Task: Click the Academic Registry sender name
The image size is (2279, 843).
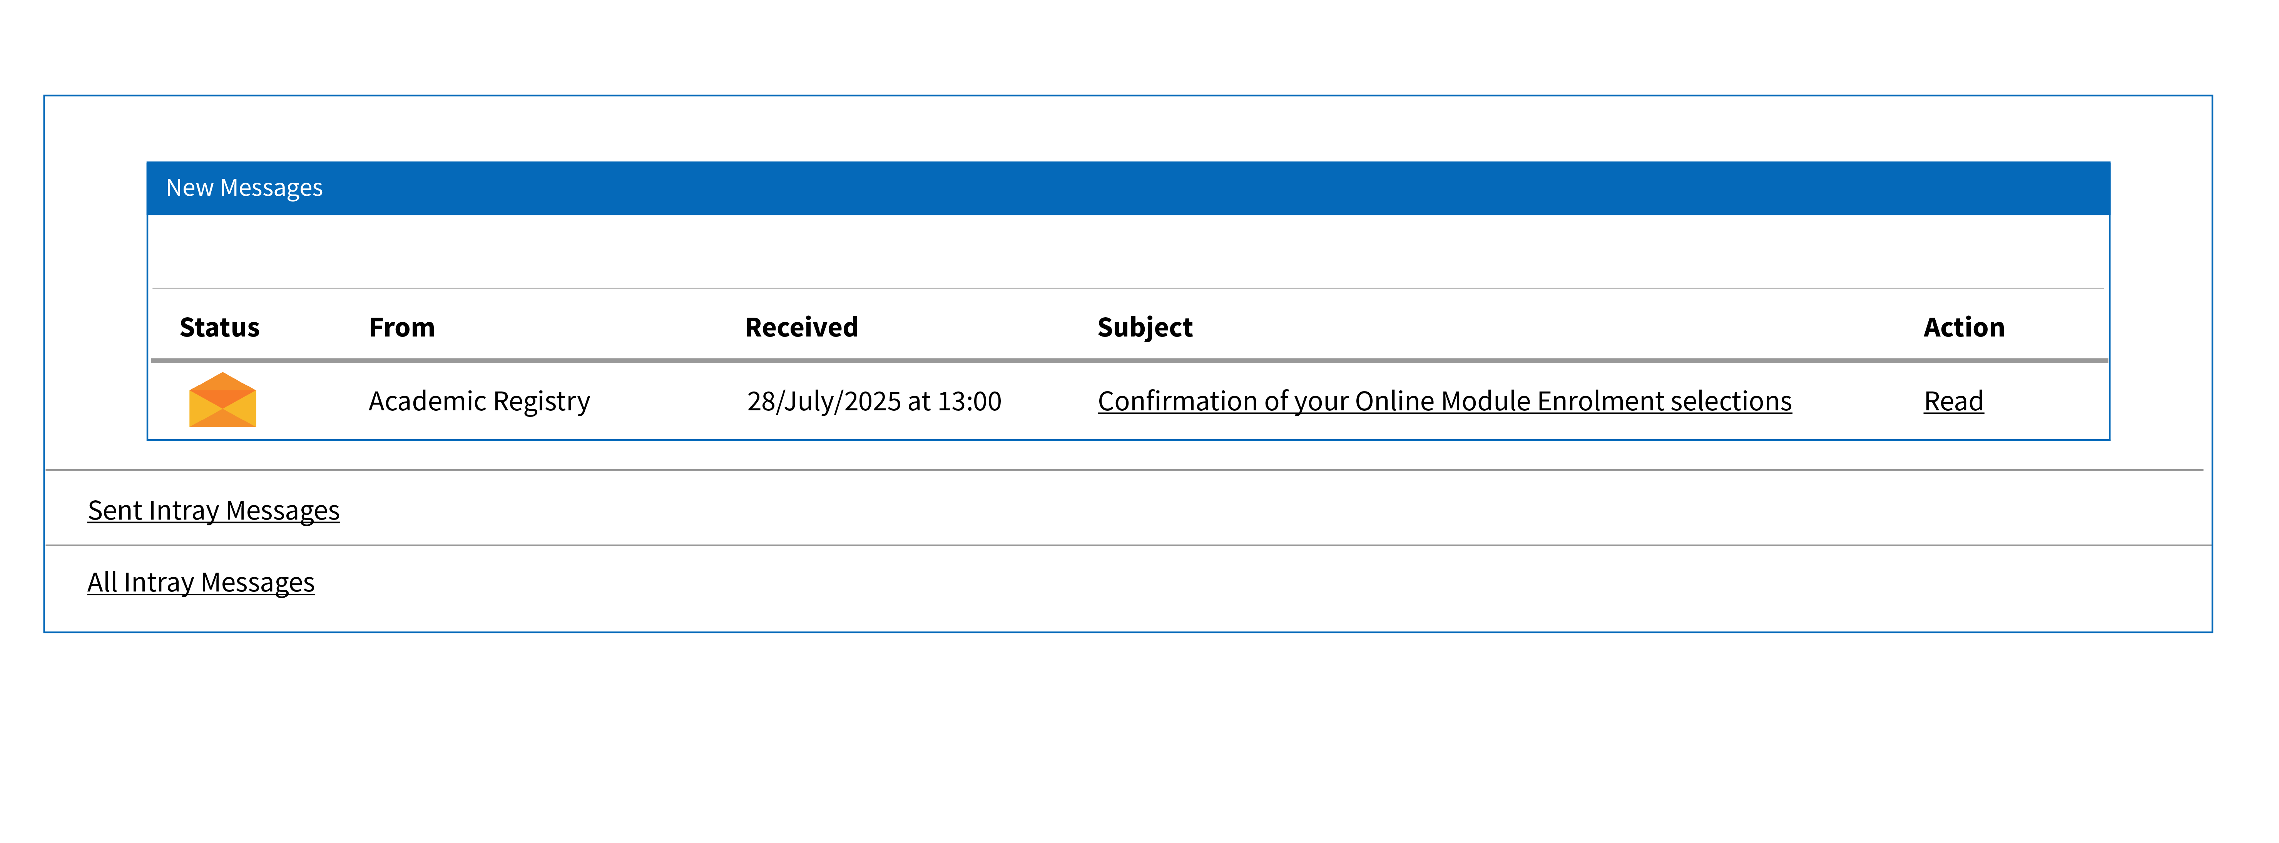Action: (479, 401)
